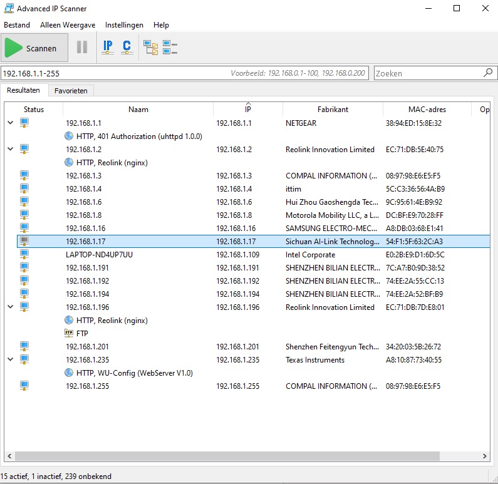Viewport: 498px width, 484px height.
Task: Click the MAC address A8:10:87:73:40:55
Action: click(x=413, y=360)
